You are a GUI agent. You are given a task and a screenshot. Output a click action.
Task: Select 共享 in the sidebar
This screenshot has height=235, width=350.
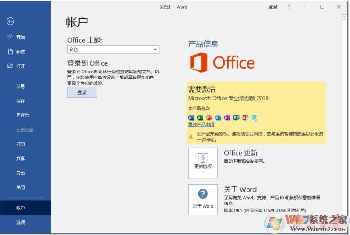(x=20, y=159)
